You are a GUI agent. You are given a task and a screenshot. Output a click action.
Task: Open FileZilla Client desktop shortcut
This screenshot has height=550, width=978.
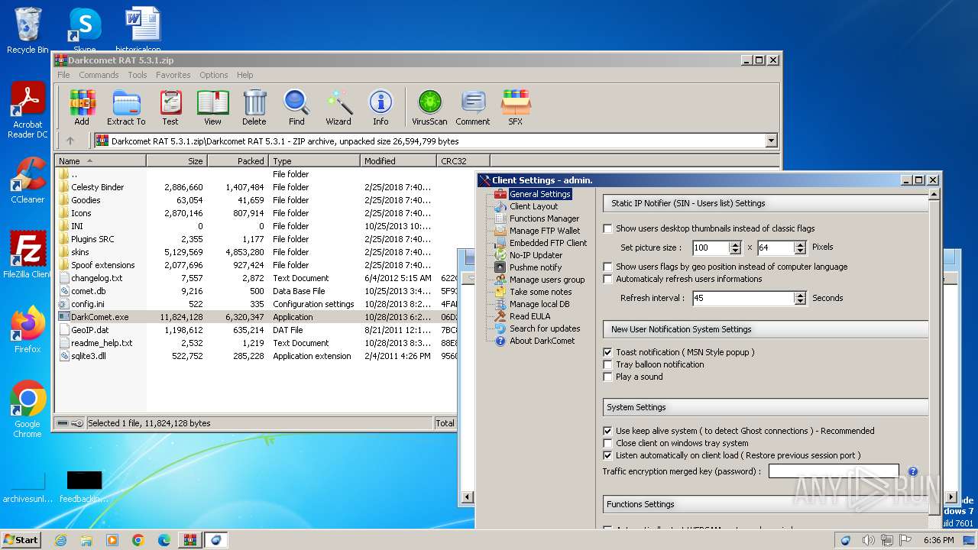28,255
